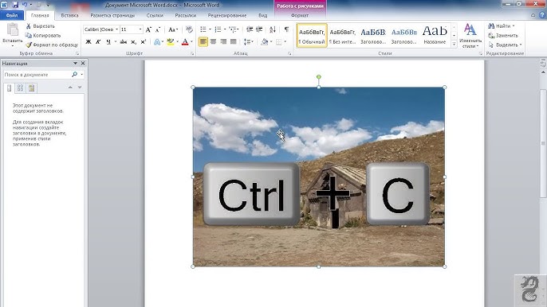
Task: Click the Cut scissors icon
Action: tap(29, 26)
